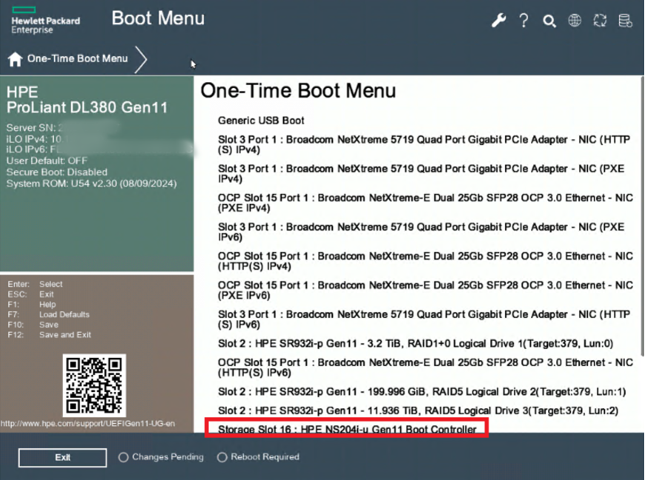This screenshot has height=480, width=645.
Task: Click the home icon in breadcrumb
Action: point(15,59)
